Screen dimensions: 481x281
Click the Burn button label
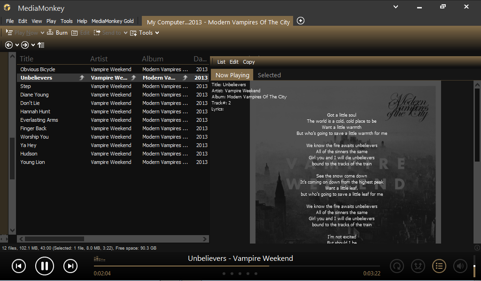click(x=62, y=33)
